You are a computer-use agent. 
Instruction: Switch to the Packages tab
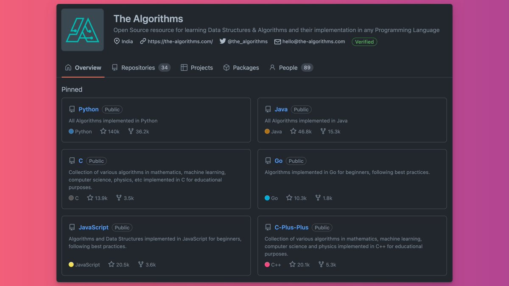[241, 68]
